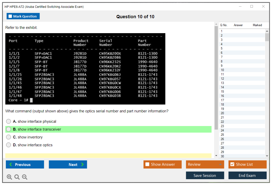This screenshot has height=186, width=273.
Task: Maximize the exam window
Action: coord(252,7)
